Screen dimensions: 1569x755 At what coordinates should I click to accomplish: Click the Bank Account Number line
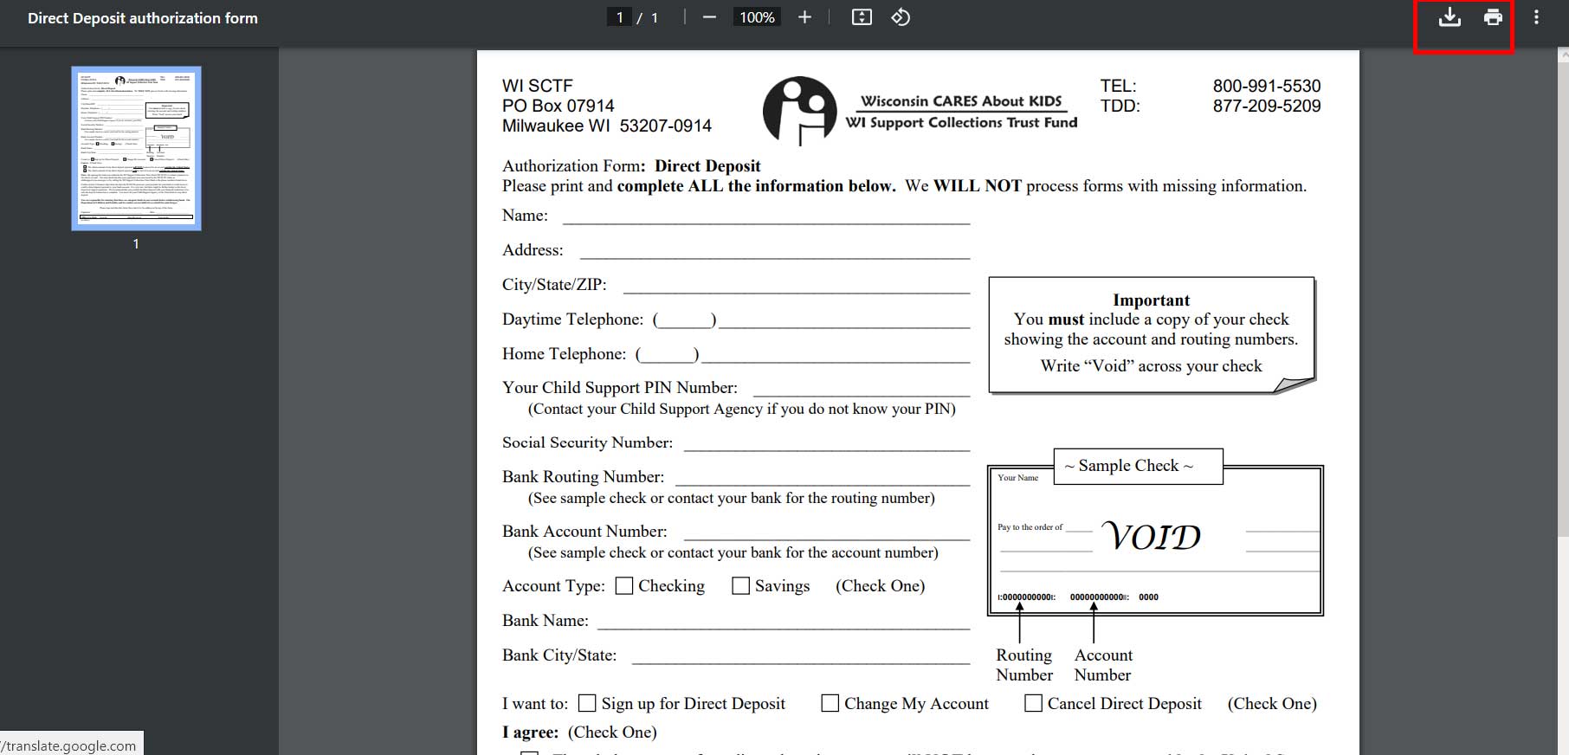[x=827, y=532]
